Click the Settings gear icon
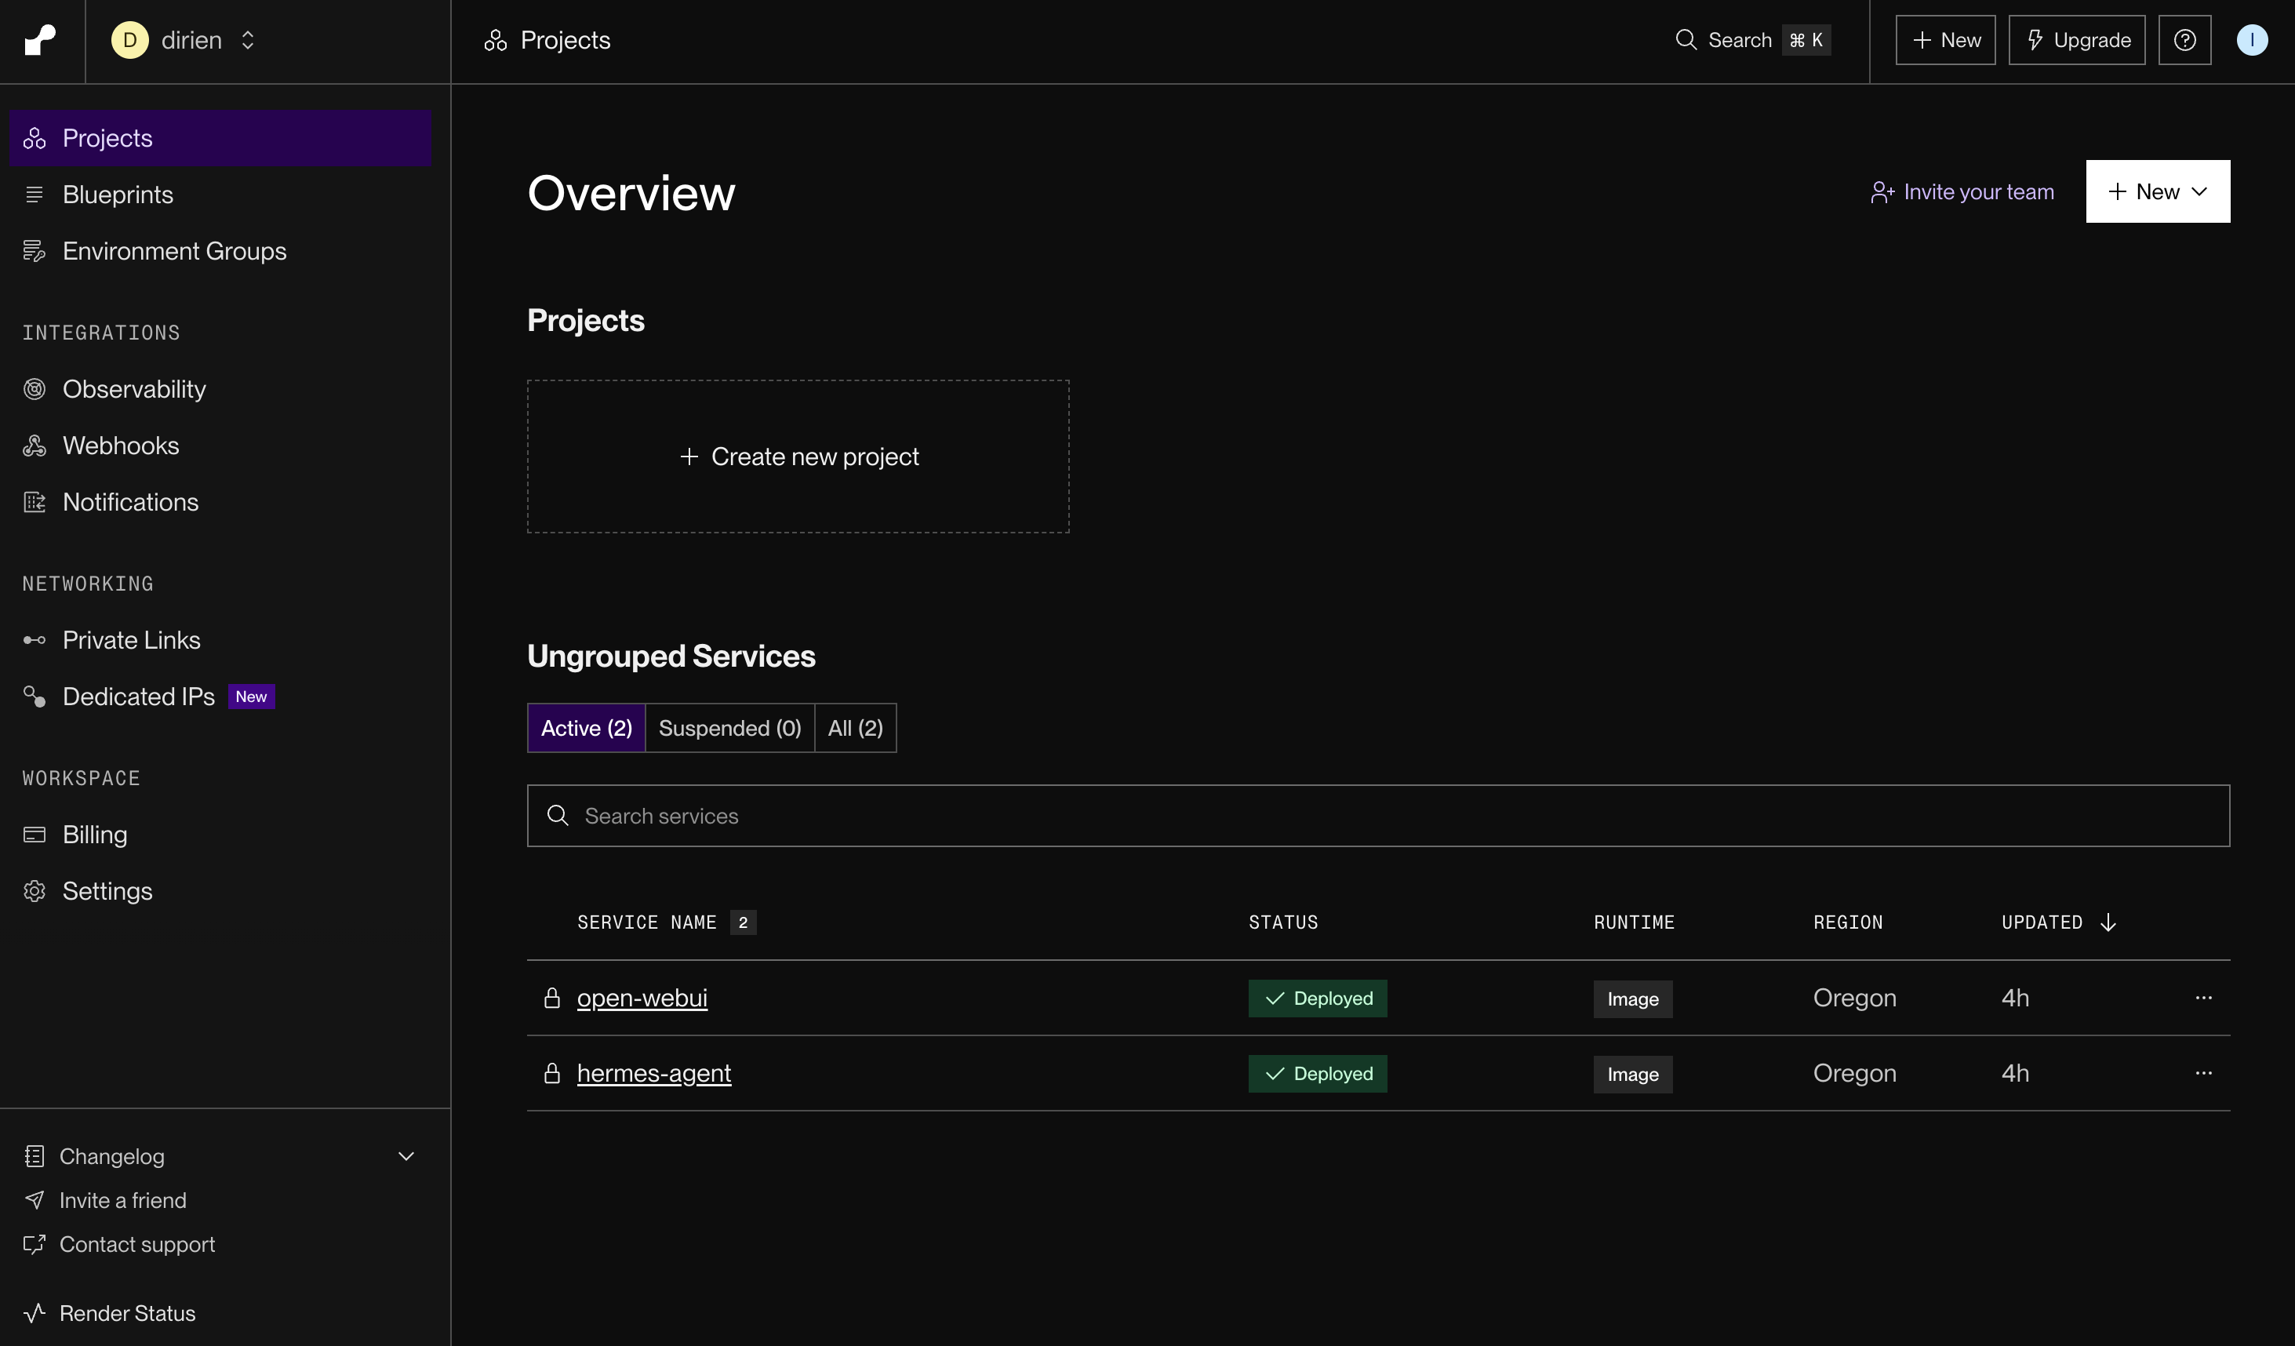Screen dimensions: 2295x1346 [x=34, y=892]
